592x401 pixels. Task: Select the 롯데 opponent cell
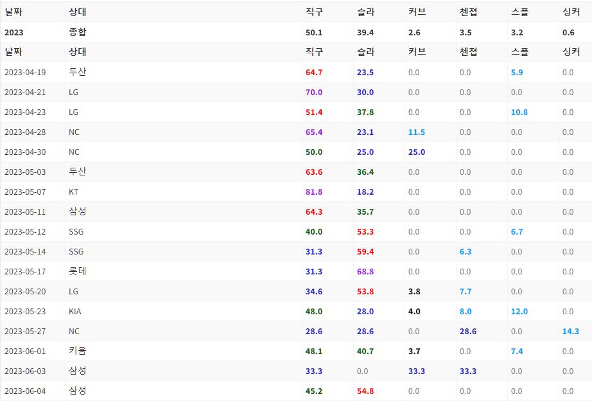click(x=78, y=271)
